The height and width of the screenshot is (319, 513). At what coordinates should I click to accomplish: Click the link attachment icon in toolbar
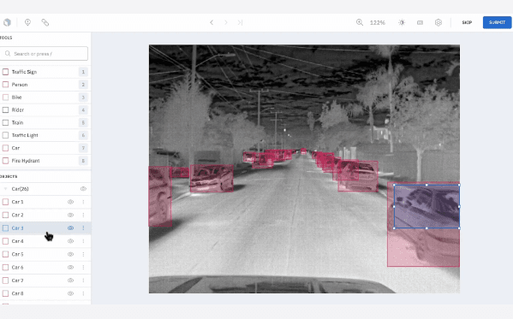pos(45,22)
